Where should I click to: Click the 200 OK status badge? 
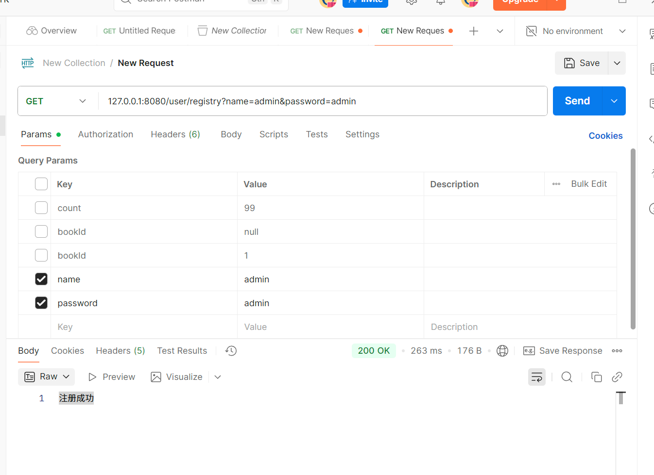374,351
